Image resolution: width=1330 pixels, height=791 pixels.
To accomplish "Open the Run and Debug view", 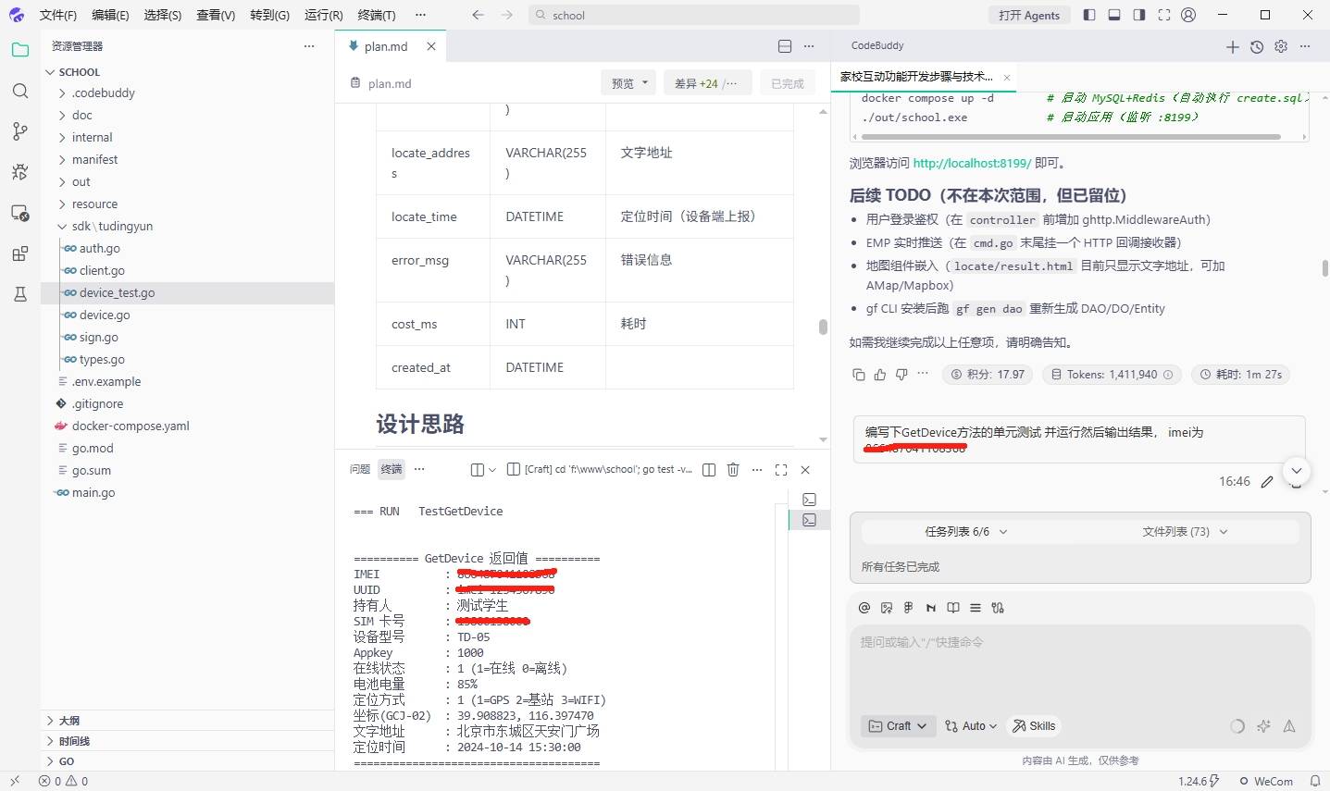I will (20, 172).
